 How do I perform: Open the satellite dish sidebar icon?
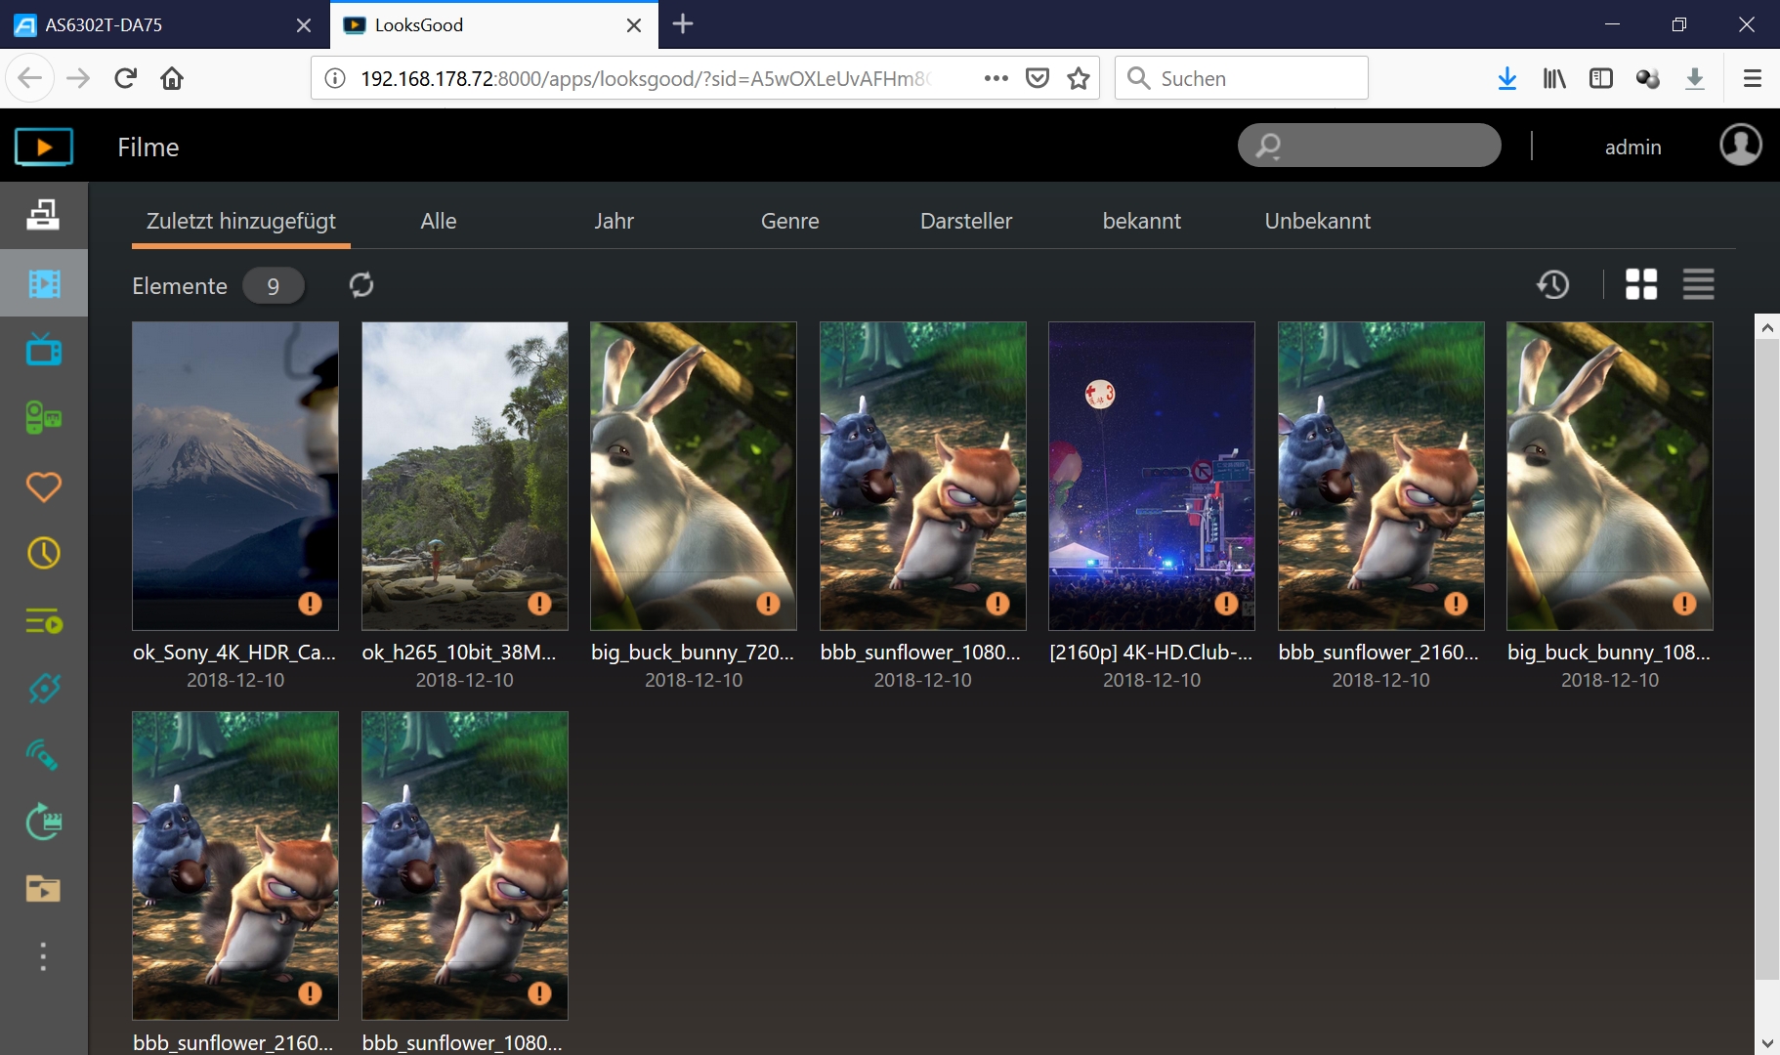(44, 755)
